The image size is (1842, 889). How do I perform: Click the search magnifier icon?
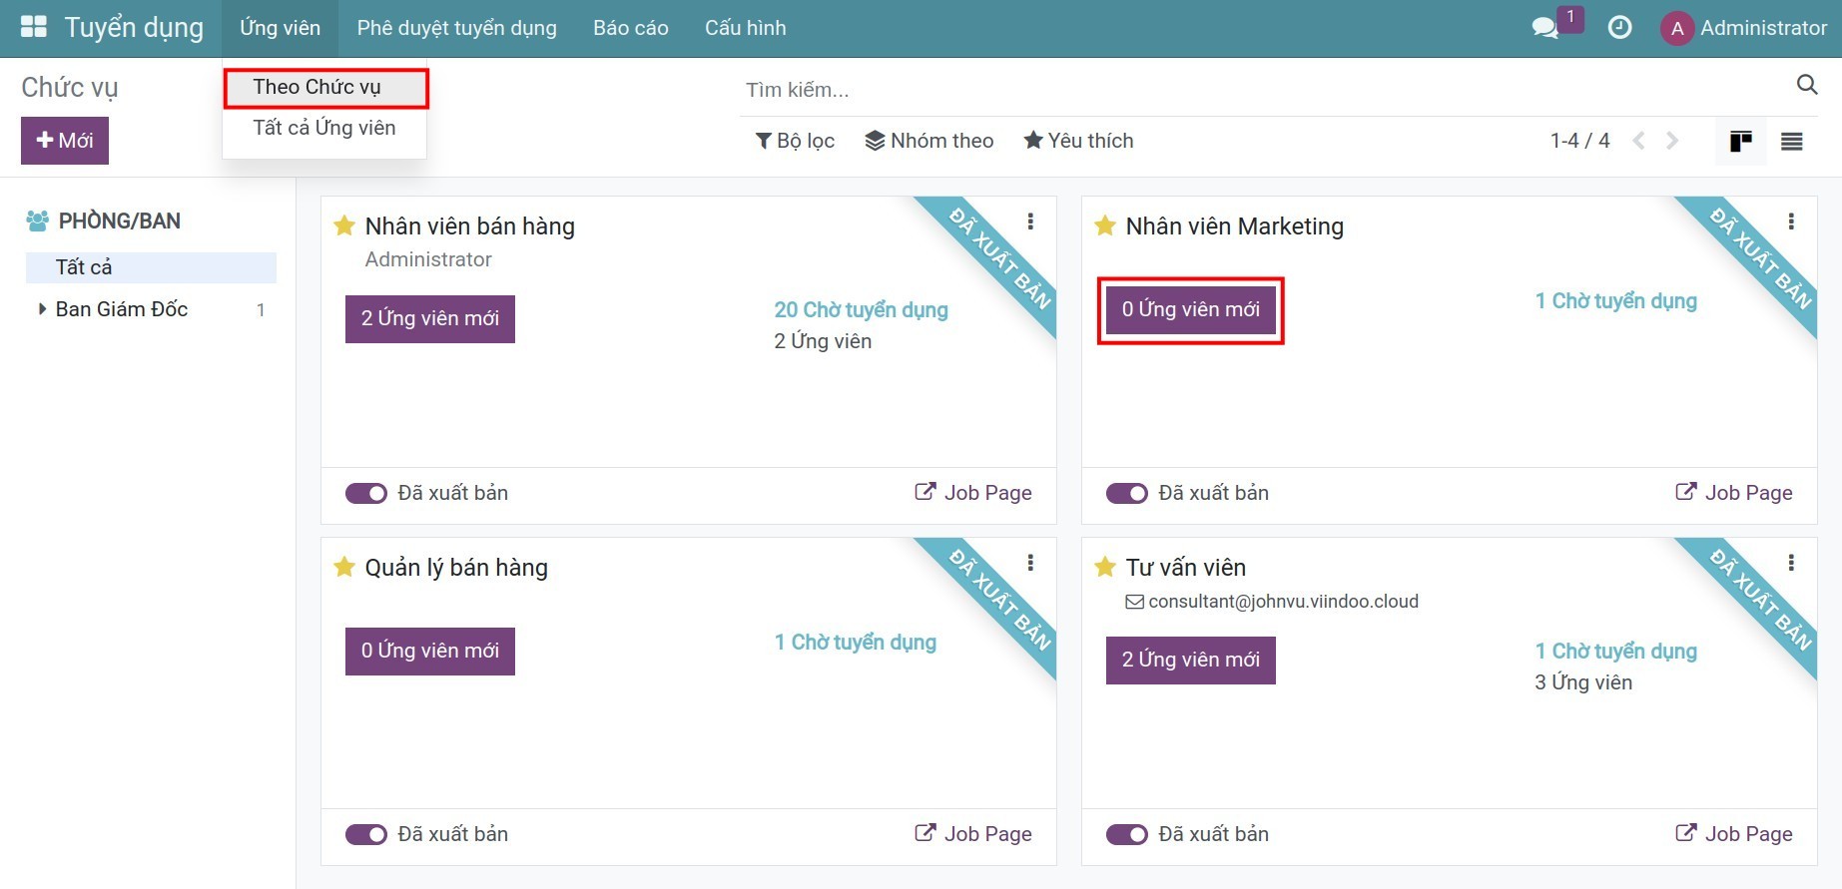pos(1806,86)
